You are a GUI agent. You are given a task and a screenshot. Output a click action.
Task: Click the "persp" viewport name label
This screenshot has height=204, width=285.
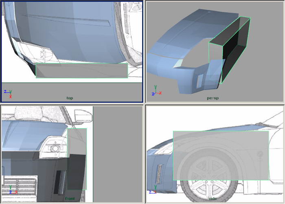pyautogui.click(x=213, y=98)
